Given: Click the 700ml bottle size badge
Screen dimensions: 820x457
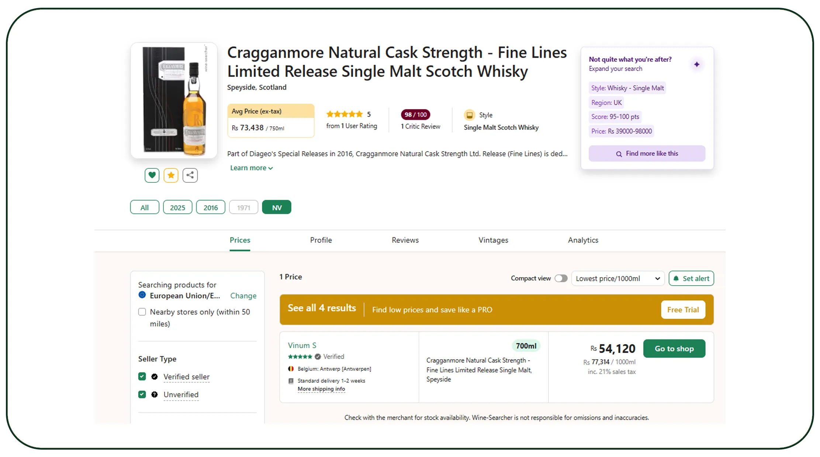Looking at the screenshot, I should tap(526, 346).
